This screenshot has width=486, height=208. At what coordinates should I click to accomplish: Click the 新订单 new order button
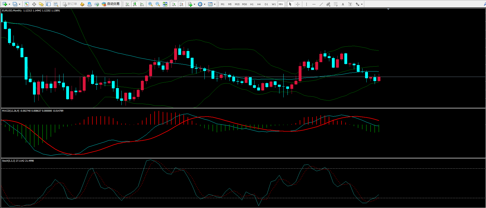tap(70, 4)
